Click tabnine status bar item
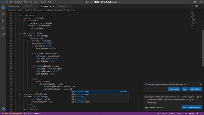 [36, 114]
